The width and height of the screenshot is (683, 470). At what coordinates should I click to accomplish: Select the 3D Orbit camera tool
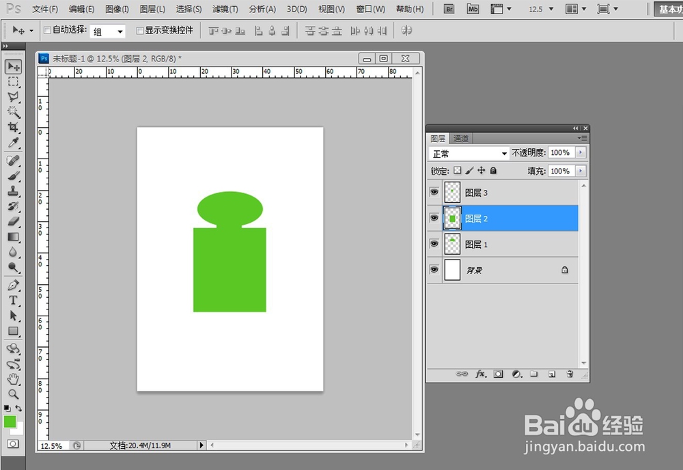(x=14, y=364)
